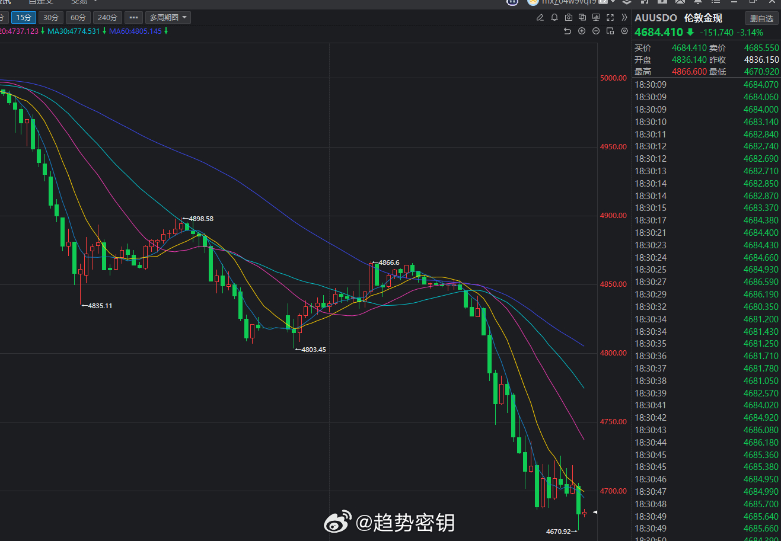
Task: Select the 18:30:15 tick row
Action: pos(707,208)
